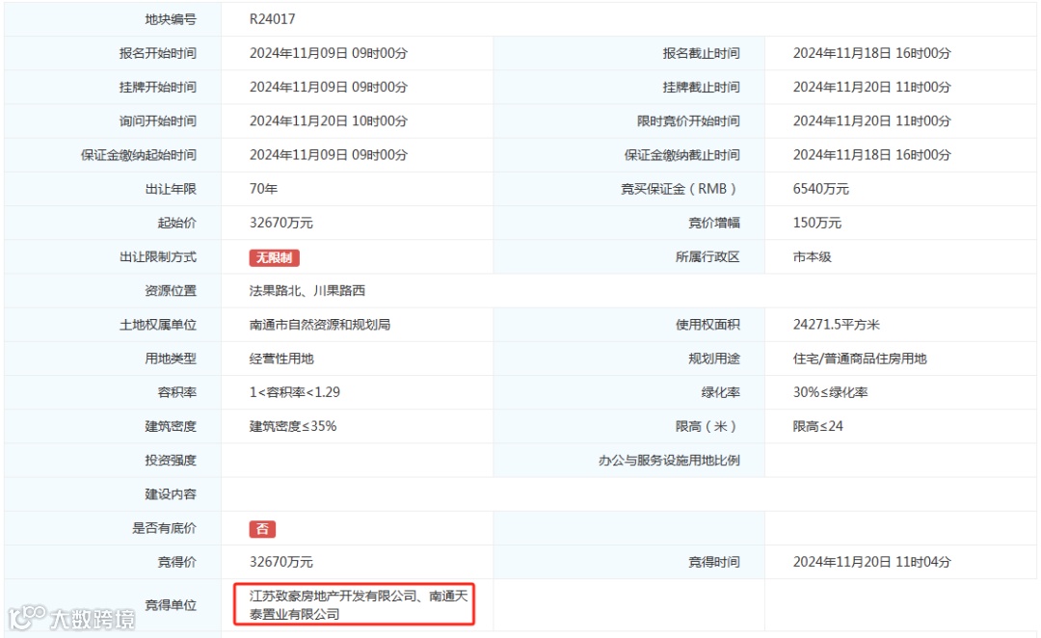Click the 绿化率 label

[x=721, y=392]
